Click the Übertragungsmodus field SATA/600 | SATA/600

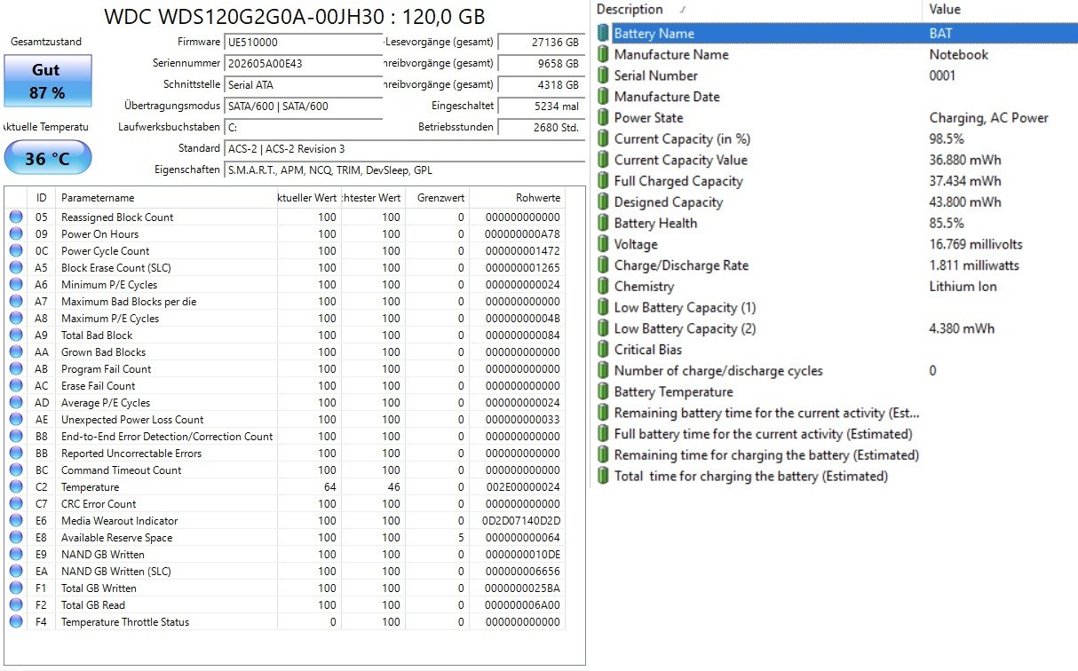click(x=303, y=107)
